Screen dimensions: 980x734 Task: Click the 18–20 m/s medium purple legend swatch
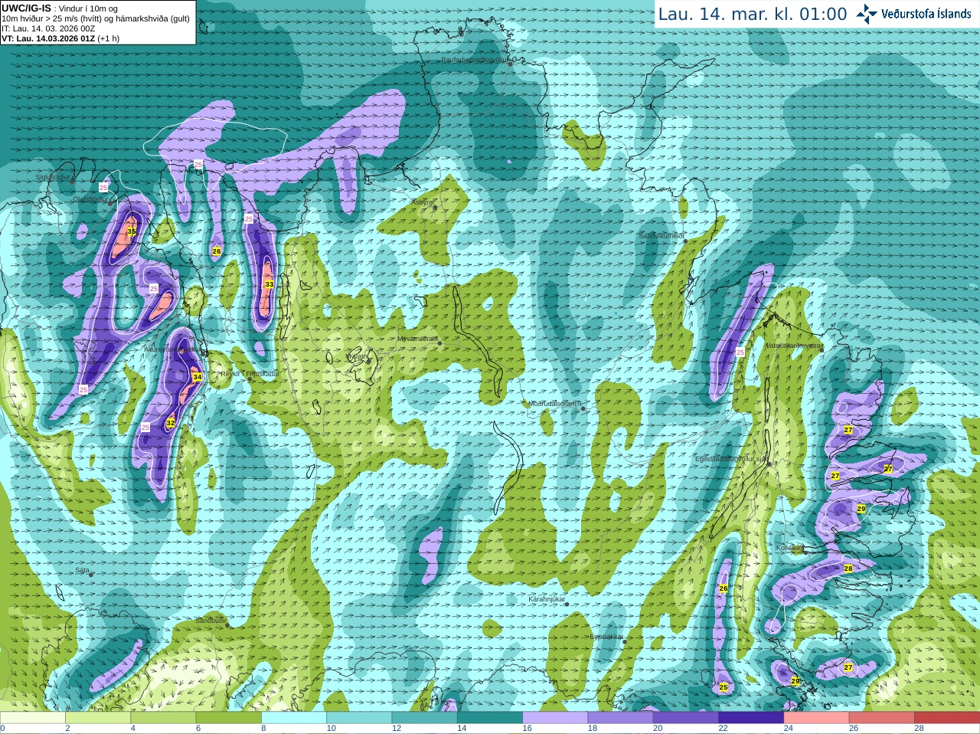620,717
